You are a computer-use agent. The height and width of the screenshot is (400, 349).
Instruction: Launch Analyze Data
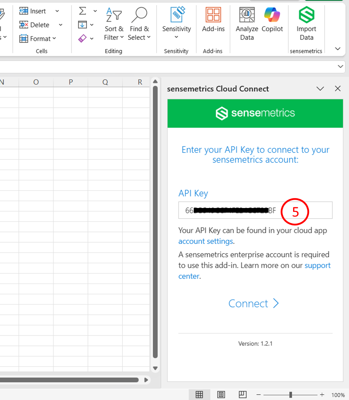coord(247,24)
